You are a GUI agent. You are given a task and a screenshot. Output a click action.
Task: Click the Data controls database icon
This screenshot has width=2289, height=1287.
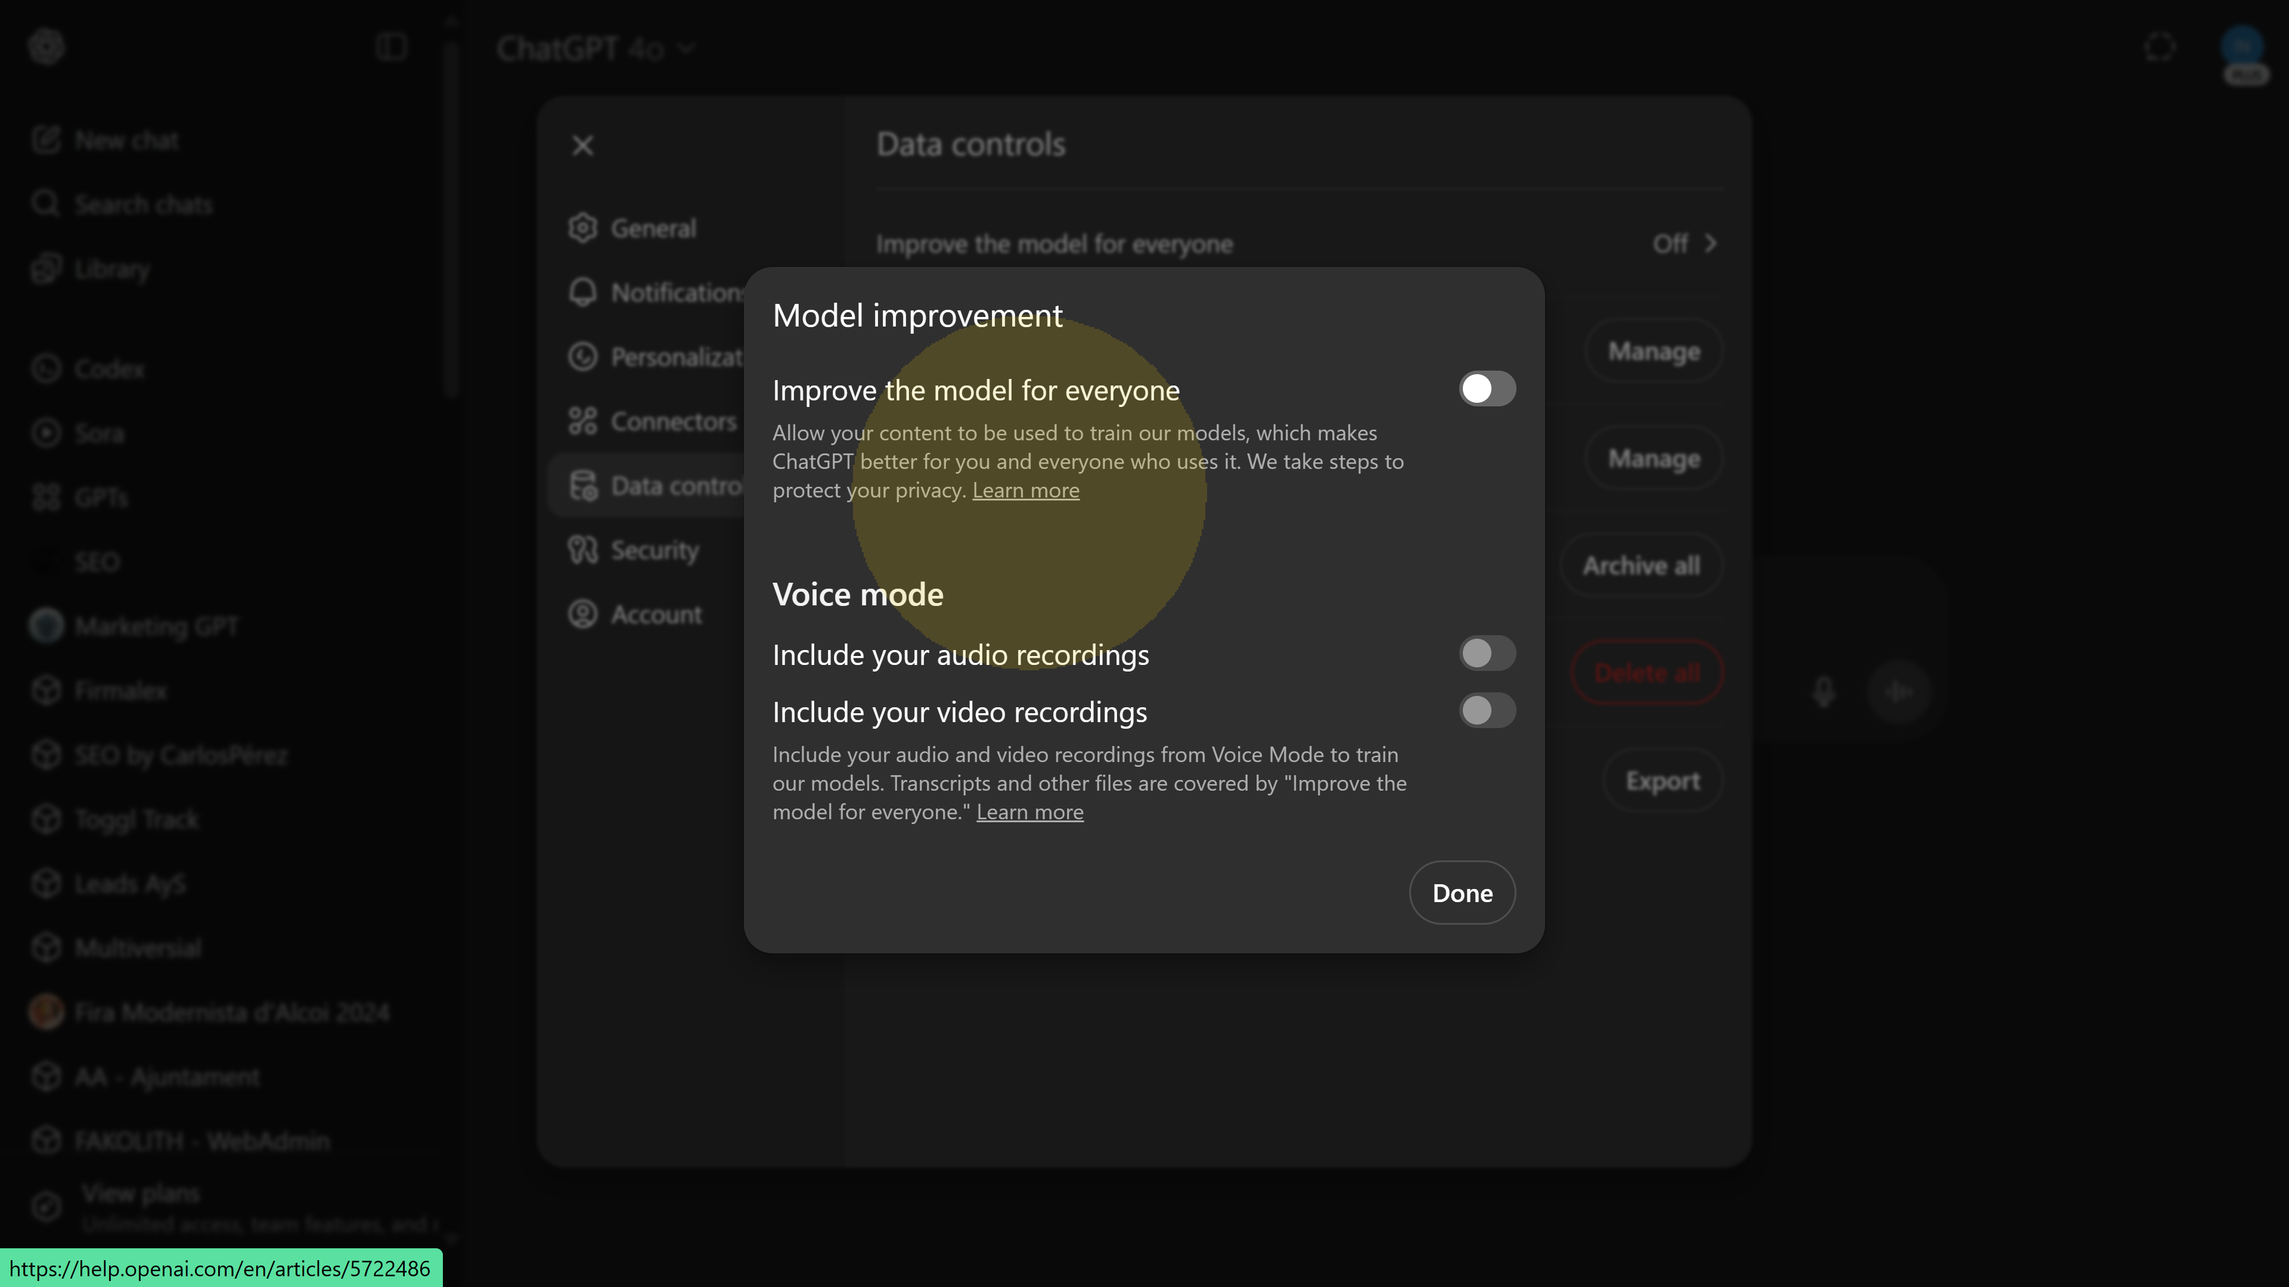pos(583,486)
